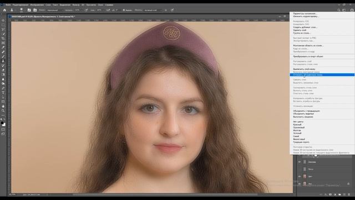355x200 pixels.
Task: Hide the bottom locked layer via eye
Action: (300, 184)
